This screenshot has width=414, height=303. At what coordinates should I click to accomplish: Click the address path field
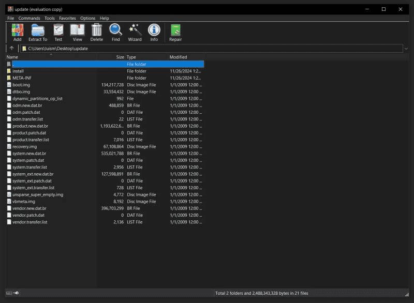point(212,49)
